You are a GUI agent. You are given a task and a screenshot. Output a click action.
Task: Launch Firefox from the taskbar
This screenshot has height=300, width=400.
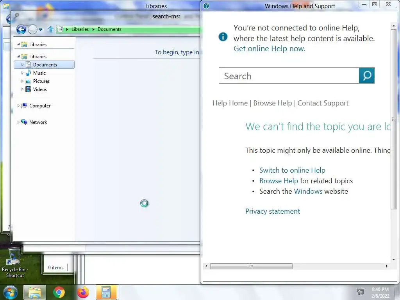point(83,292)
